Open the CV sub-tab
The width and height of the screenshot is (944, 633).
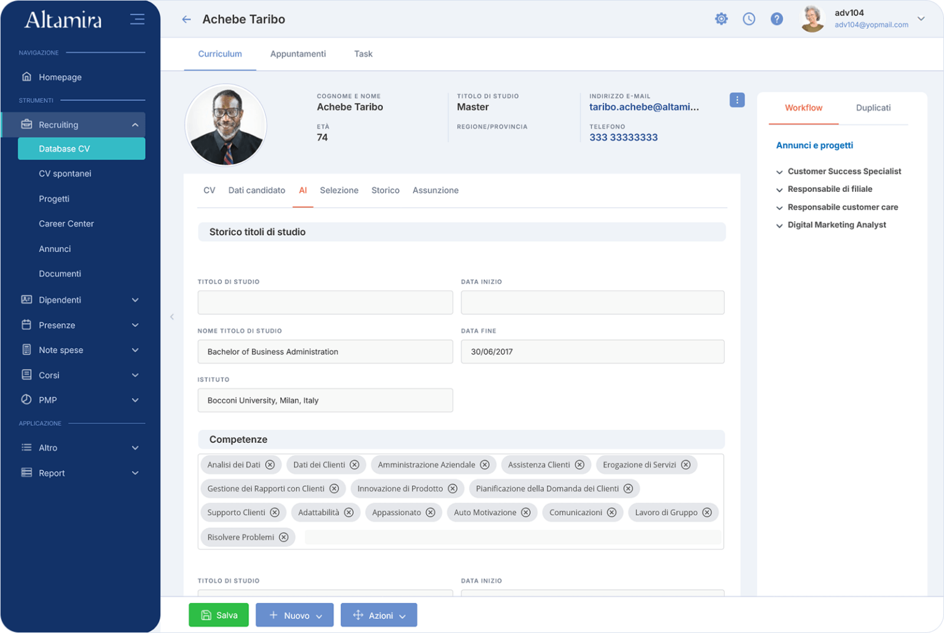tap(210, 190)
